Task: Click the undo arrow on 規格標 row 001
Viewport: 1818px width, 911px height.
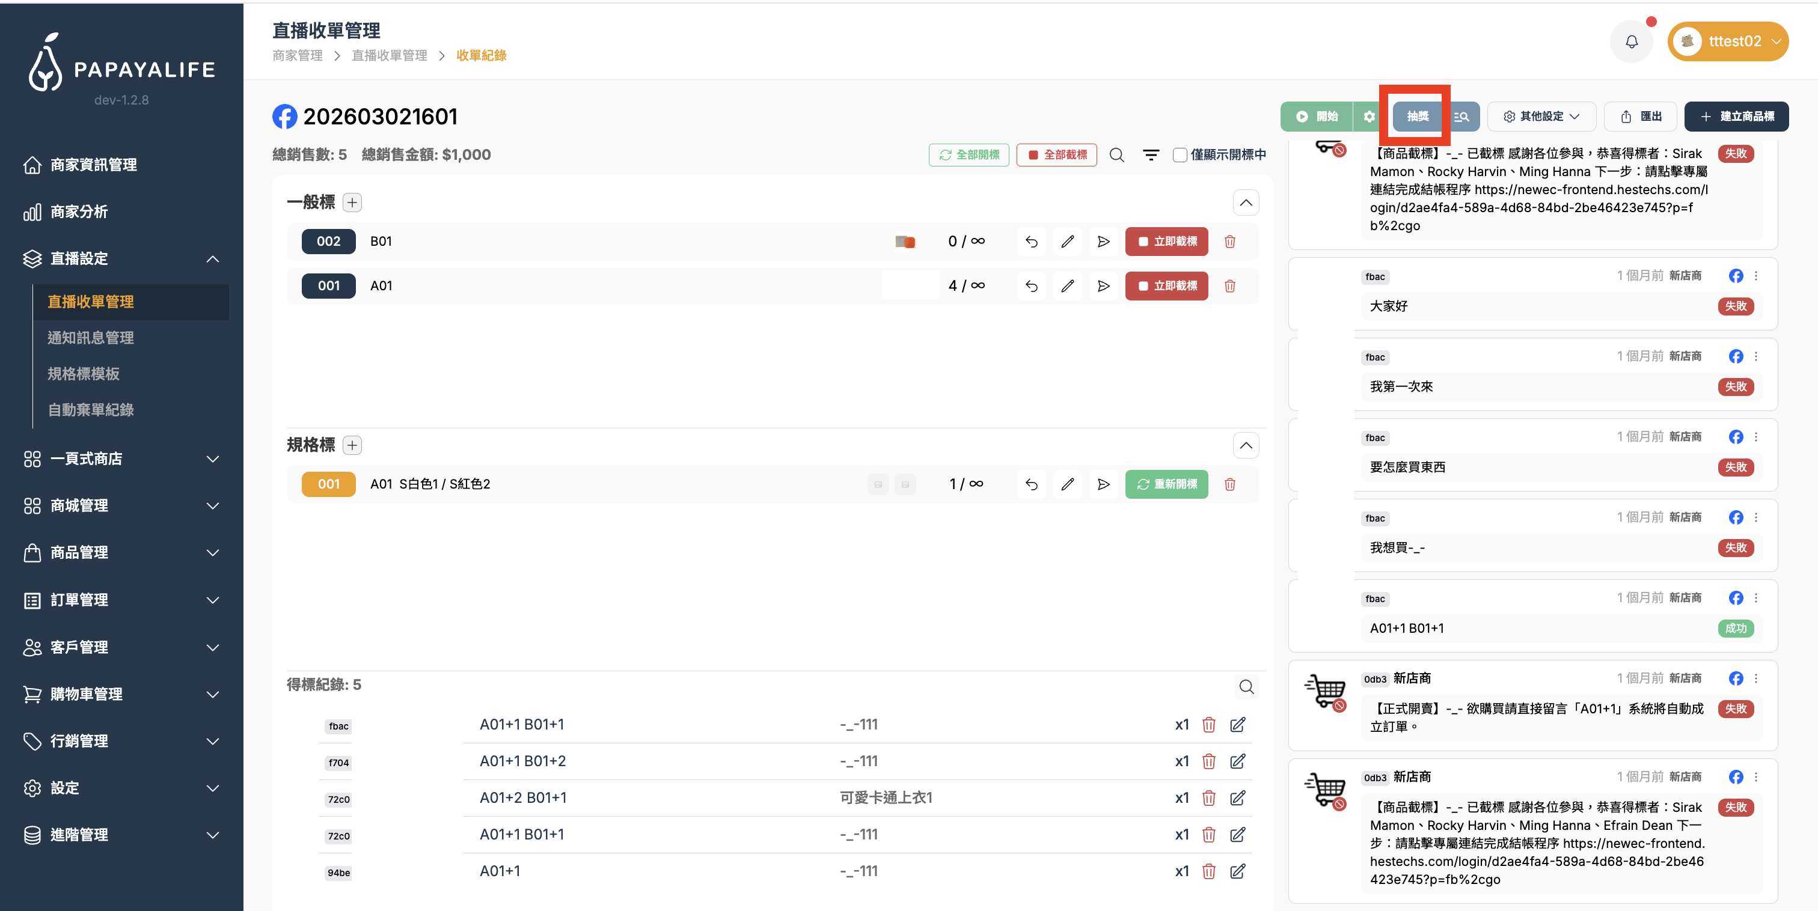Action: pos(1031,484)
